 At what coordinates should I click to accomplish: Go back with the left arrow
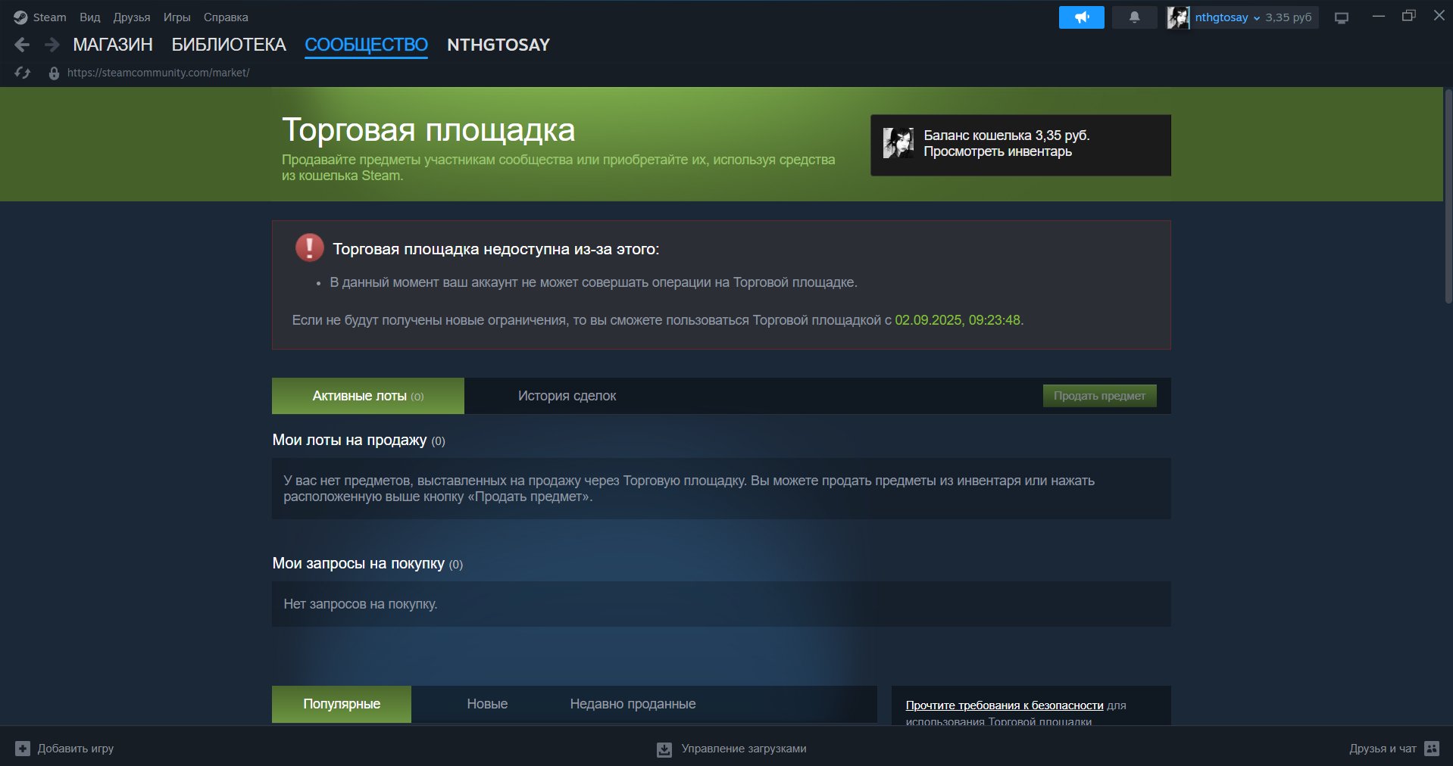point(22,45)
